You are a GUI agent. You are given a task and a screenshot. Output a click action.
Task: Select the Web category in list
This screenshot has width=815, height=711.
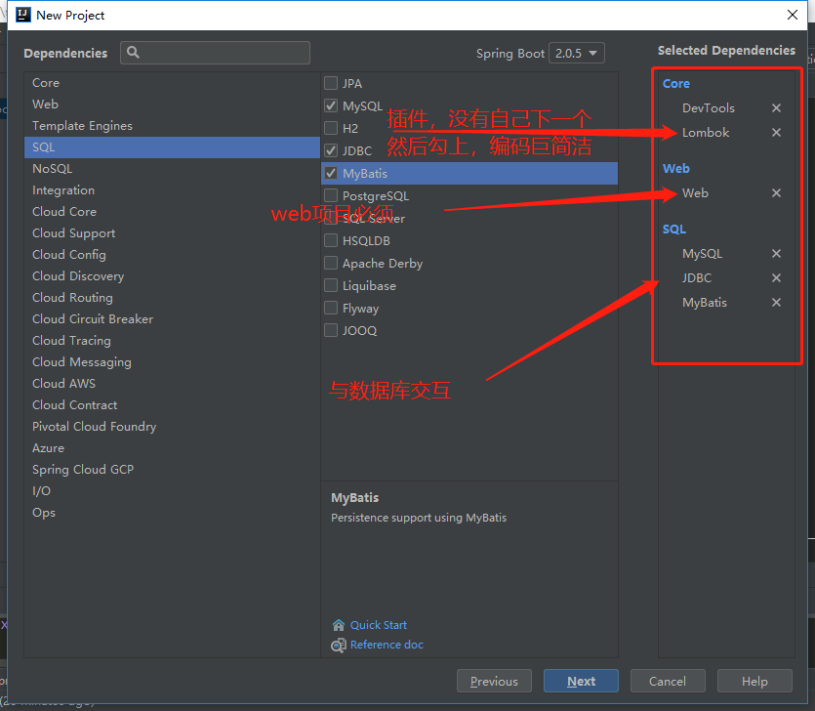[x=172, y=105]
